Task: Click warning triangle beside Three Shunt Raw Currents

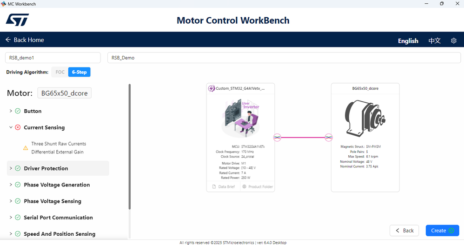Action: point(26,148)
